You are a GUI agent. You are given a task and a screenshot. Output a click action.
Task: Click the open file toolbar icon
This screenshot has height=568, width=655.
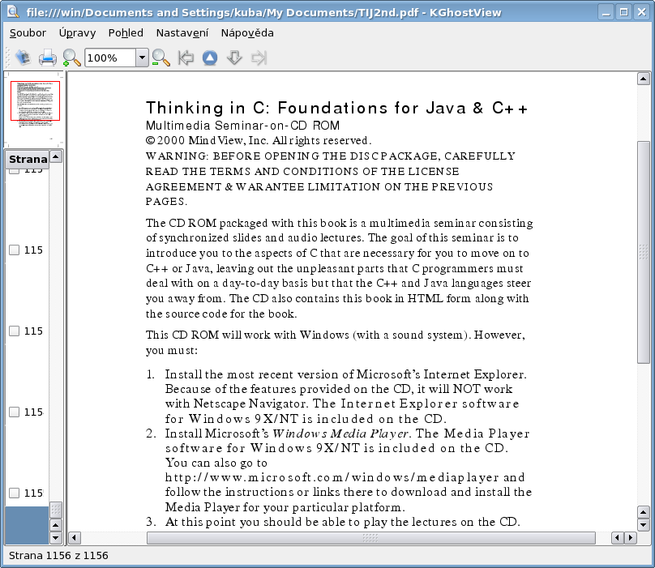(23, 58)
